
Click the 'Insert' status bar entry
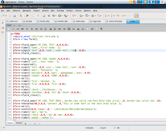103,128
